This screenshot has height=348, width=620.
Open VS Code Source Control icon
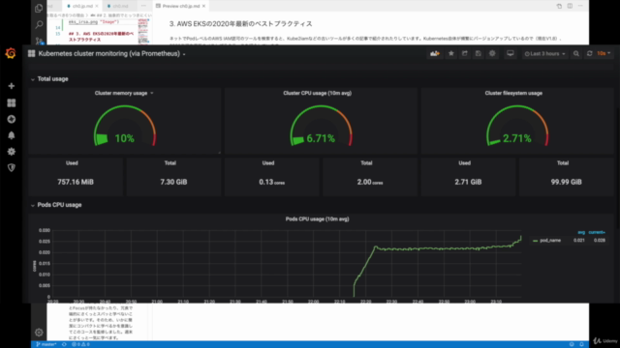(x=39, y=41)
